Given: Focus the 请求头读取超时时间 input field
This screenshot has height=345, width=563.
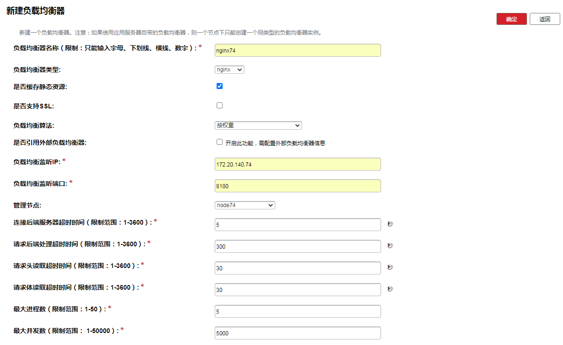Looking at the screenshot, I should point(297,268).
